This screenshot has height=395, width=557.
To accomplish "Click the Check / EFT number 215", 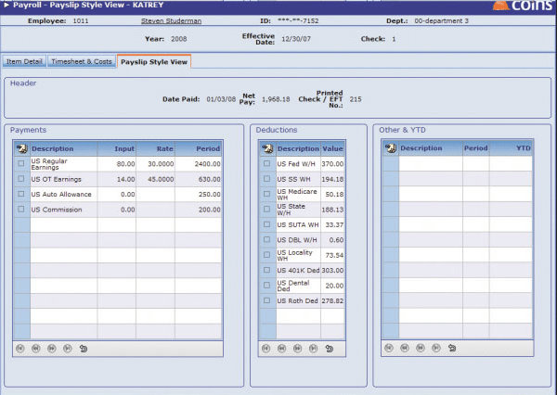I will pyautogui.click(x=356, y=99).
